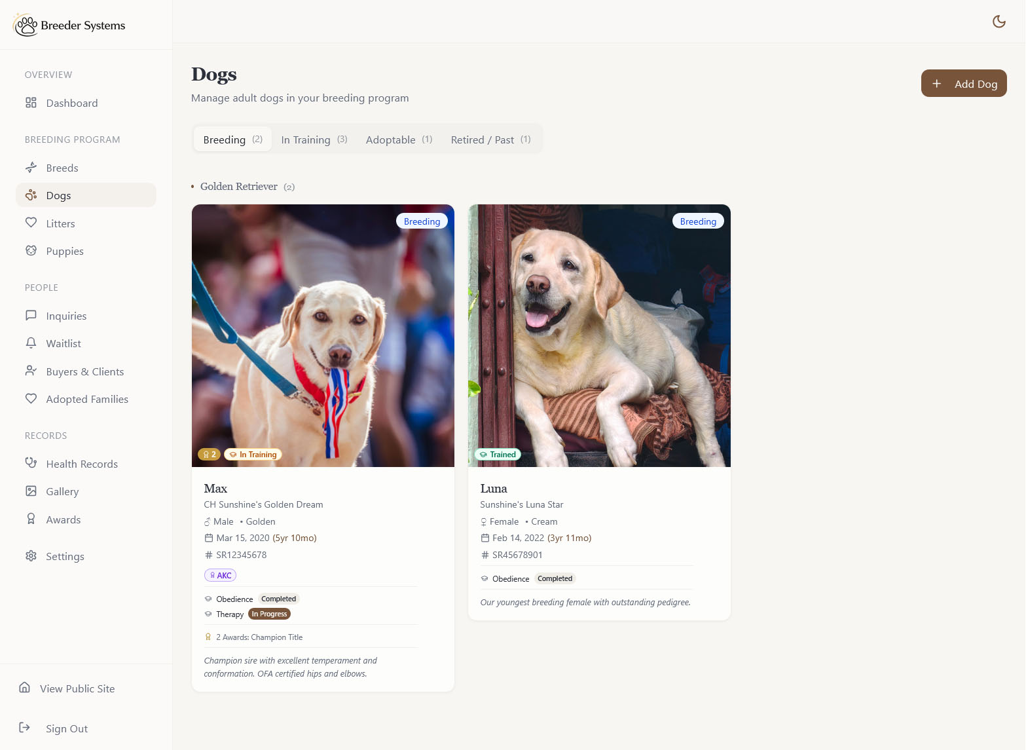
Task: Click the Trained badge on Luna's photo
Action: click(x=498, y=455)
